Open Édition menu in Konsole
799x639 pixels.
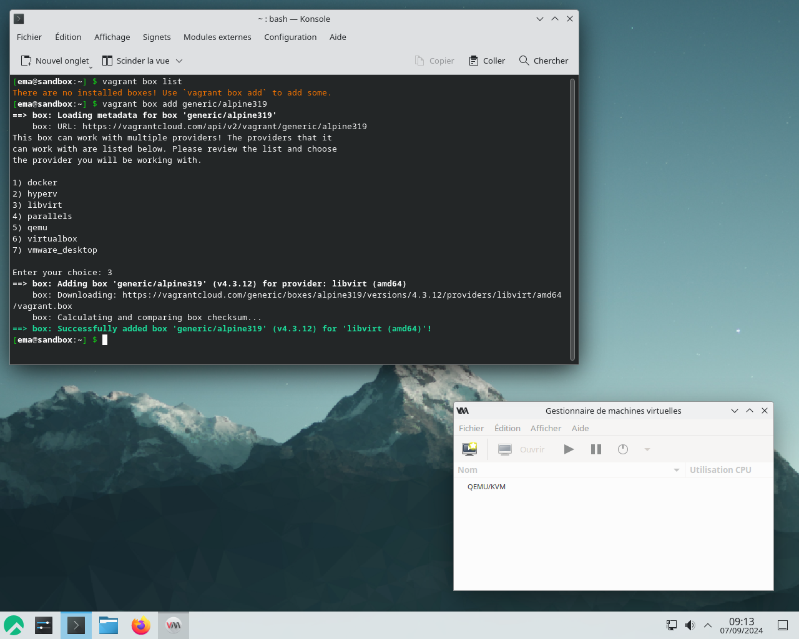68,37
